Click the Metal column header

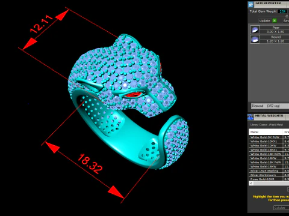(x=266, y=132)
